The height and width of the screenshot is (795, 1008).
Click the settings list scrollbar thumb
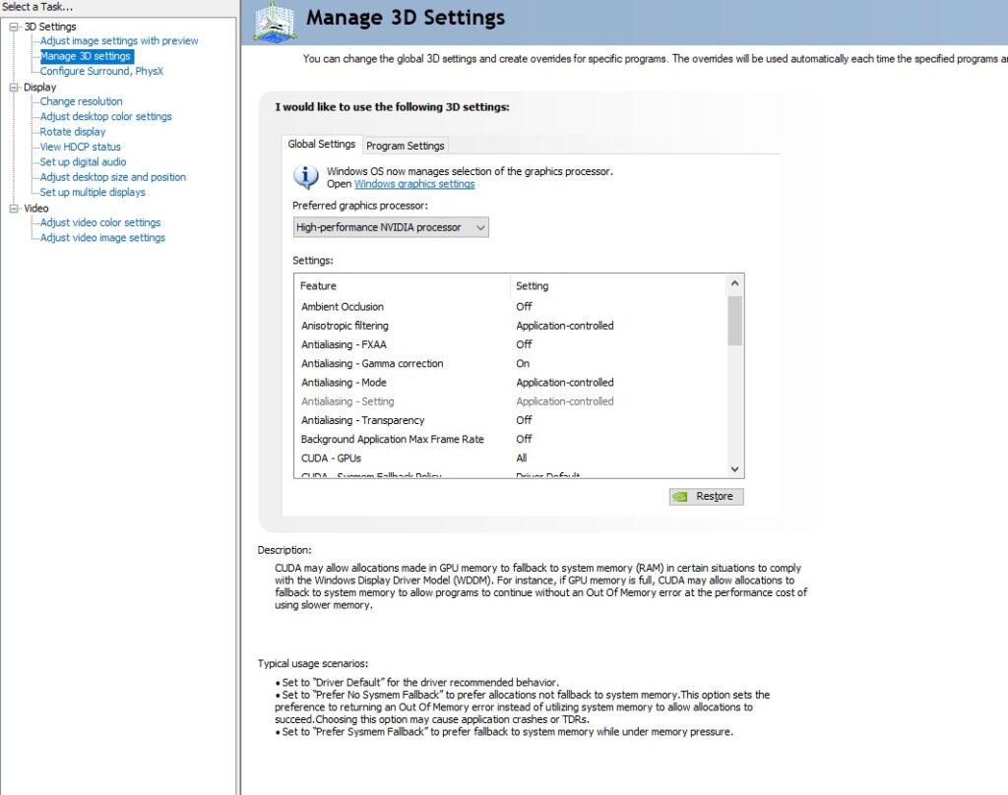734,320
